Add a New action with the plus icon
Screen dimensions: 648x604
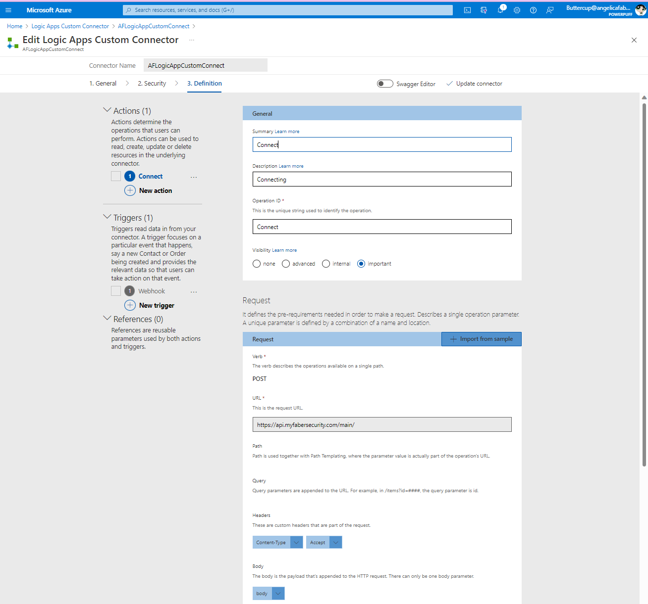(130, 190)
